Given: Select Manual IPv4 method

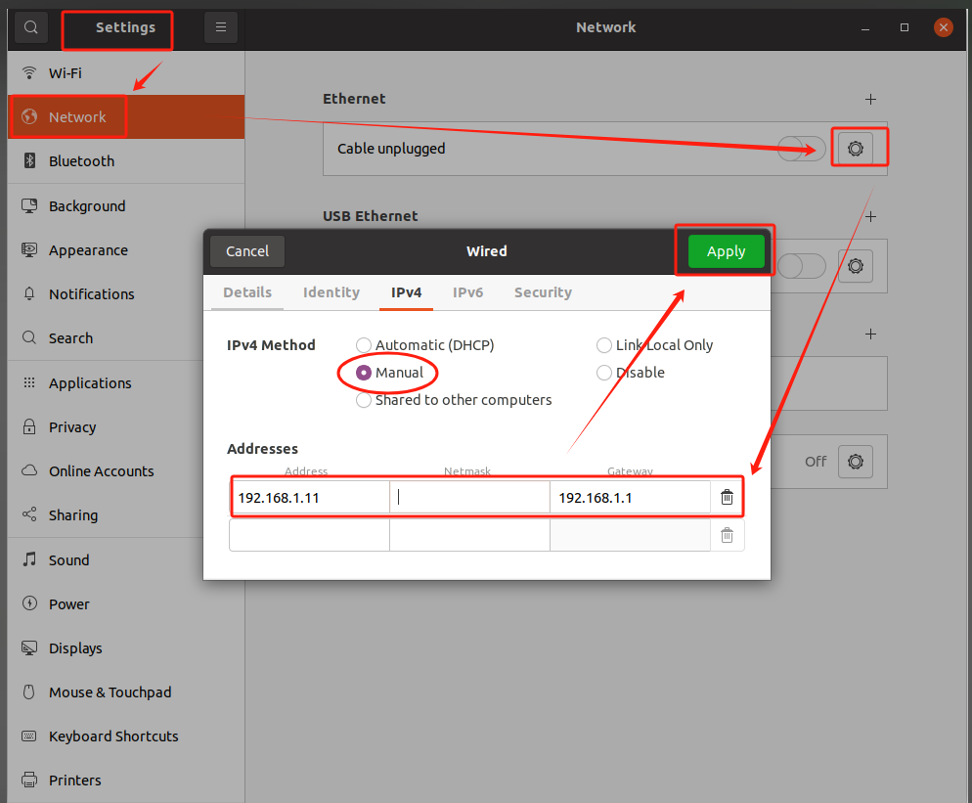Looking at the screenshot, I should coord(390,373).
